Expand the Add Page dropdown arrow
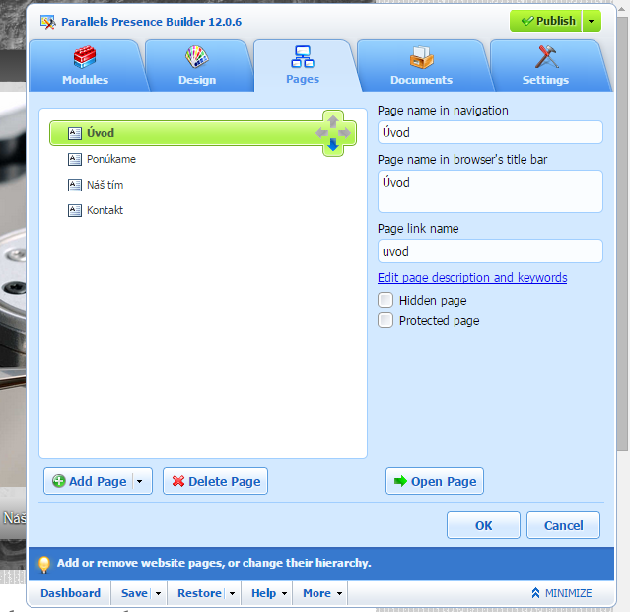The width and height of the screenshot is (630, 612). click(140, 481)
